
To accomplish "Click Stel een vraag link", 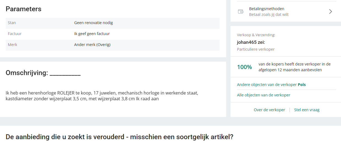I will pyautogui.click(x=307, y=110).
